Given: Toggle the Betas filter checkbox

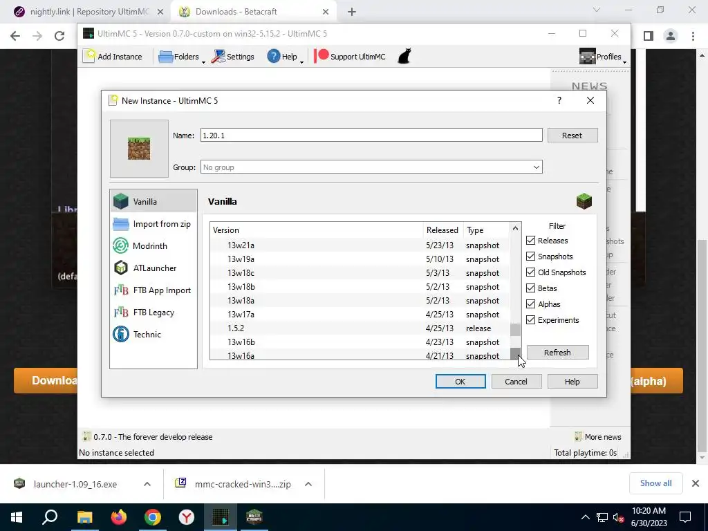Looking at the screenshot, I should tap(530, 288).
